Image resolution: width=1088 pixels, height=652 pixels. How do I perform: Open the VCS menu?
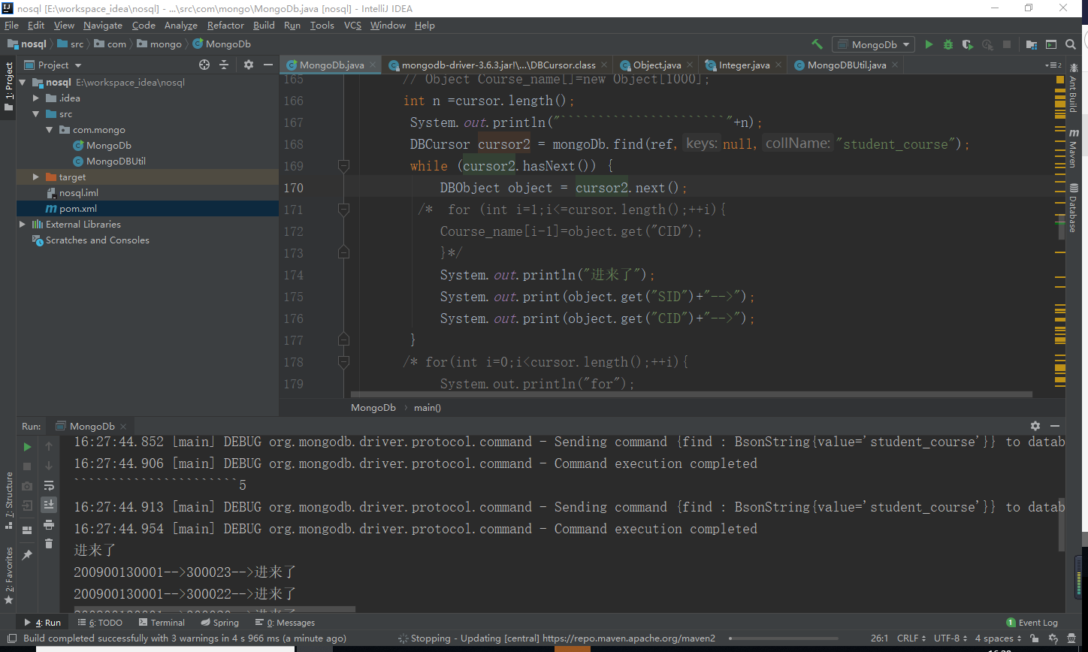pyautogui.click(x=352, y=25)
